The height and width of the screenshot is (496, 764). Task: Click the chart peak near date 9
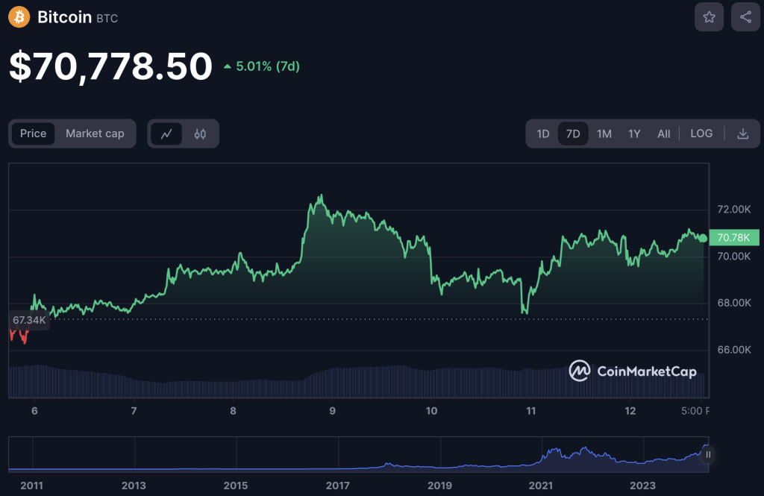pyautogui.click(x=321, y=196)
